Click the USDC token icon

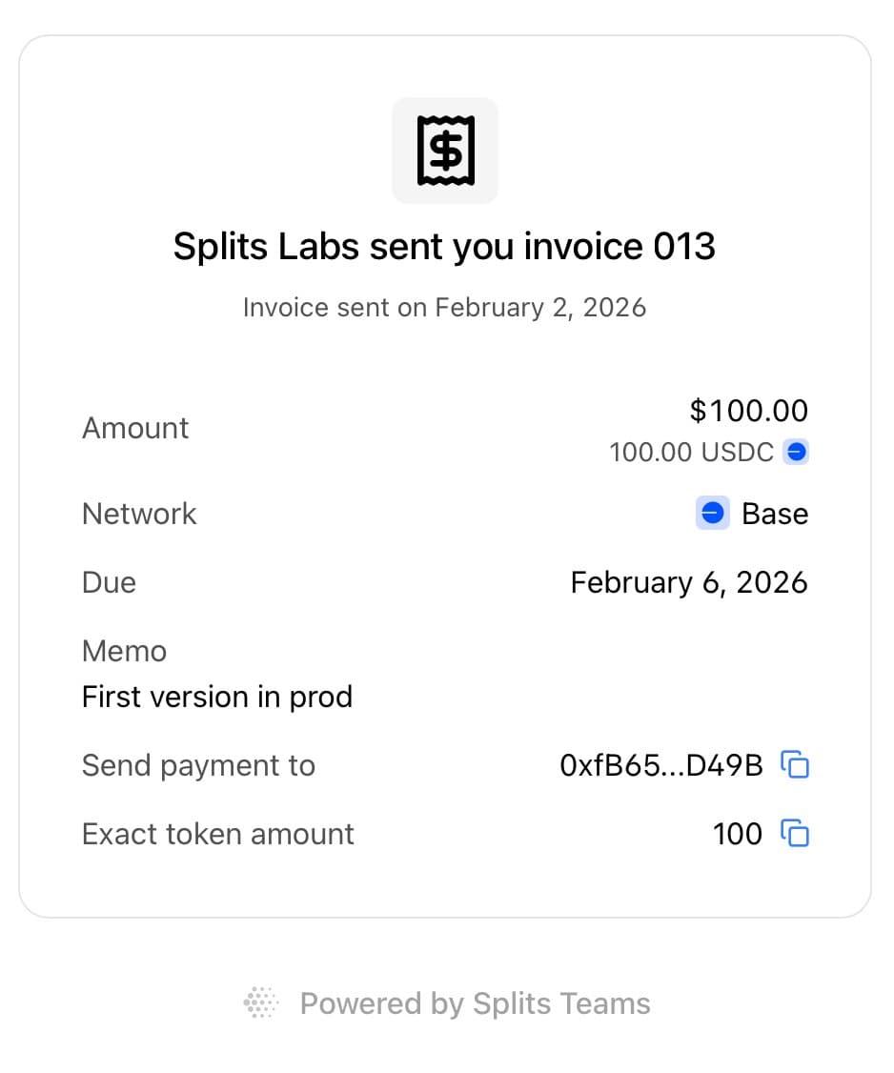tap(796, 452)
